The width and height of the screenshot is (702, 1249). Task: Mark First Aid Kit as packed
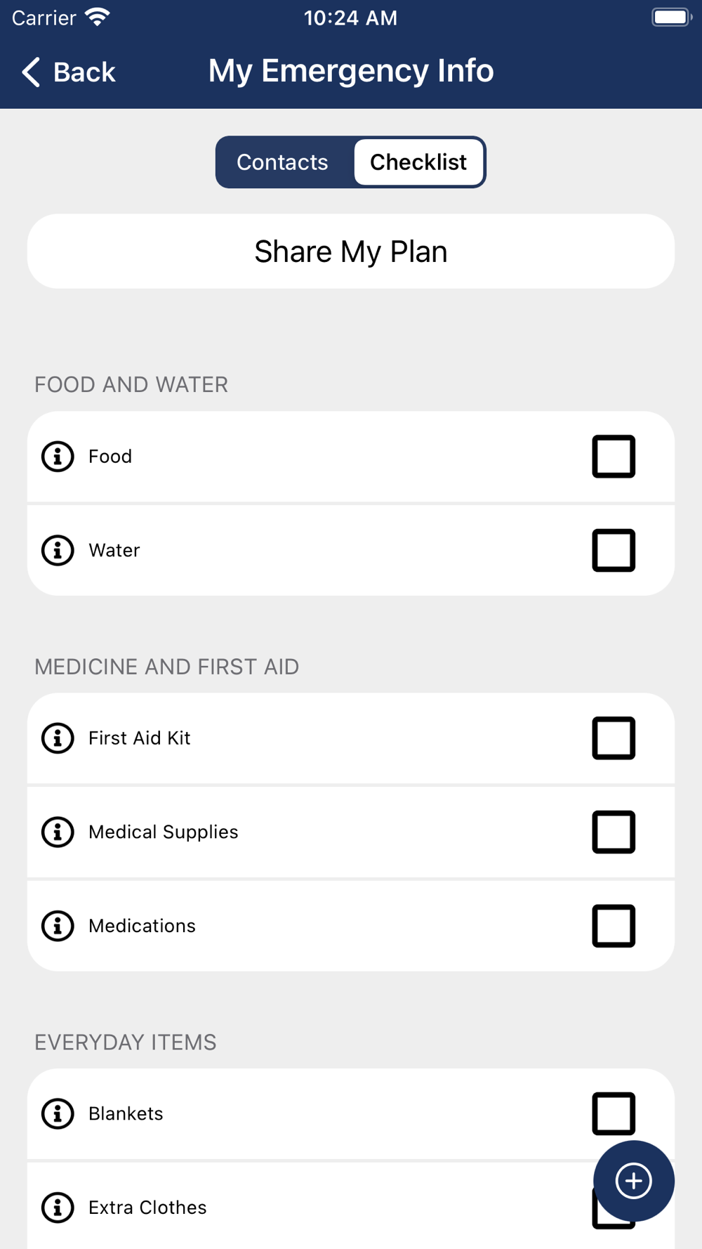(614, 738)
